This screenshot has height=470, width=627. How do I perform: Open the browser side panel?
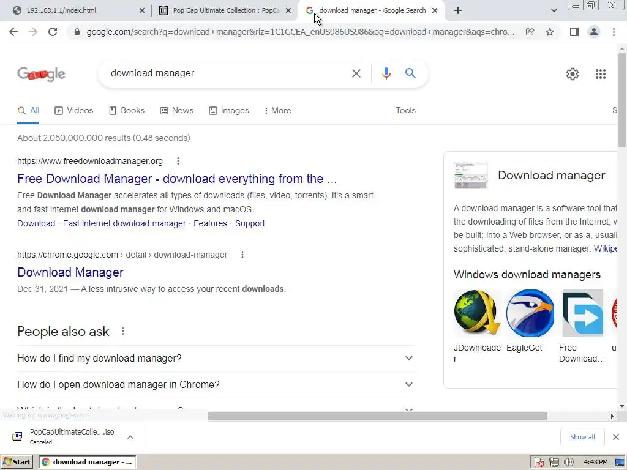coord(574,32)
